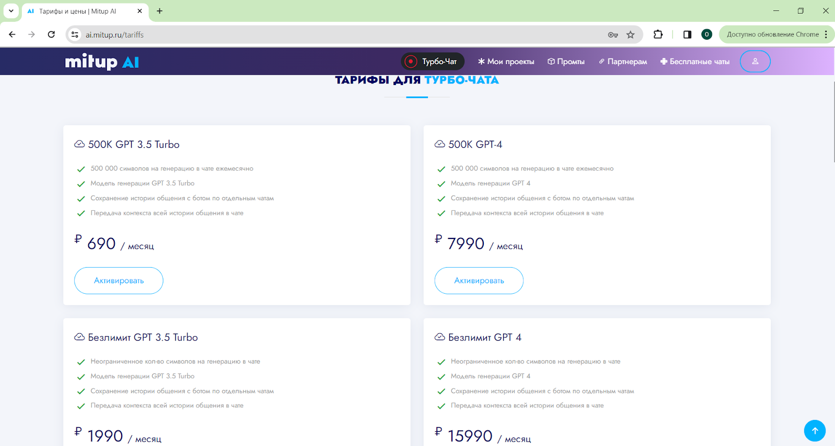This screenshot has width=835, height=446.
Task: Toggle the Chrome side panel icon
Action: tap(687, 34)
